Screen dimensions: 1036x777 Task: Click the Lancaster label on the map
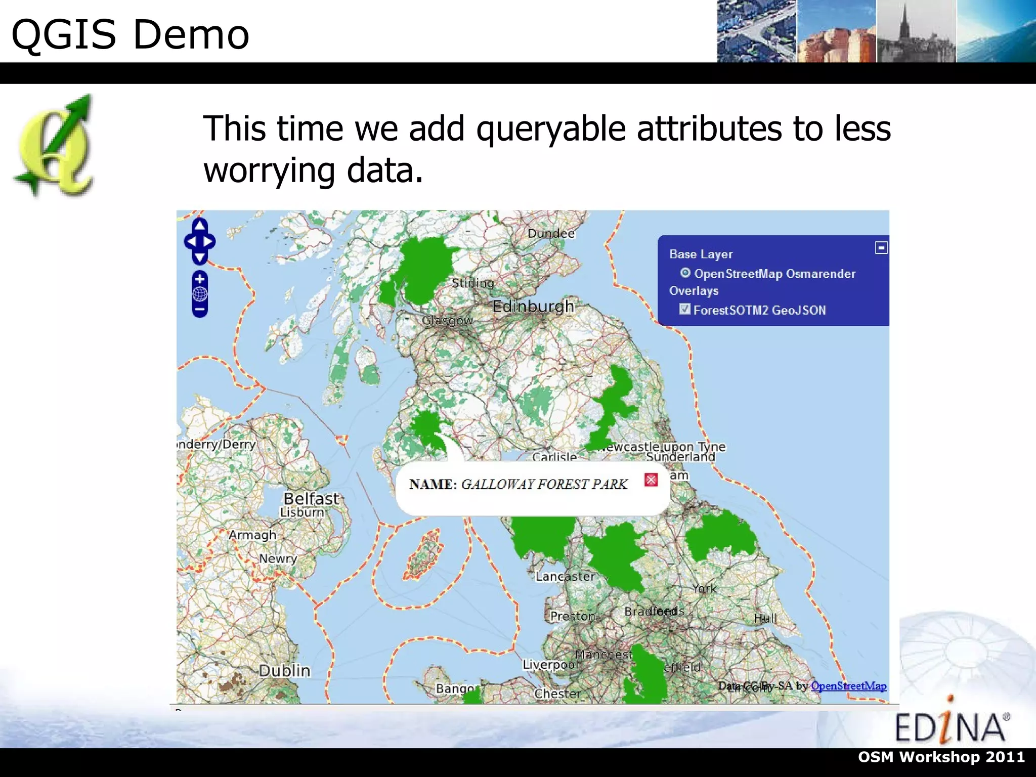565,576
